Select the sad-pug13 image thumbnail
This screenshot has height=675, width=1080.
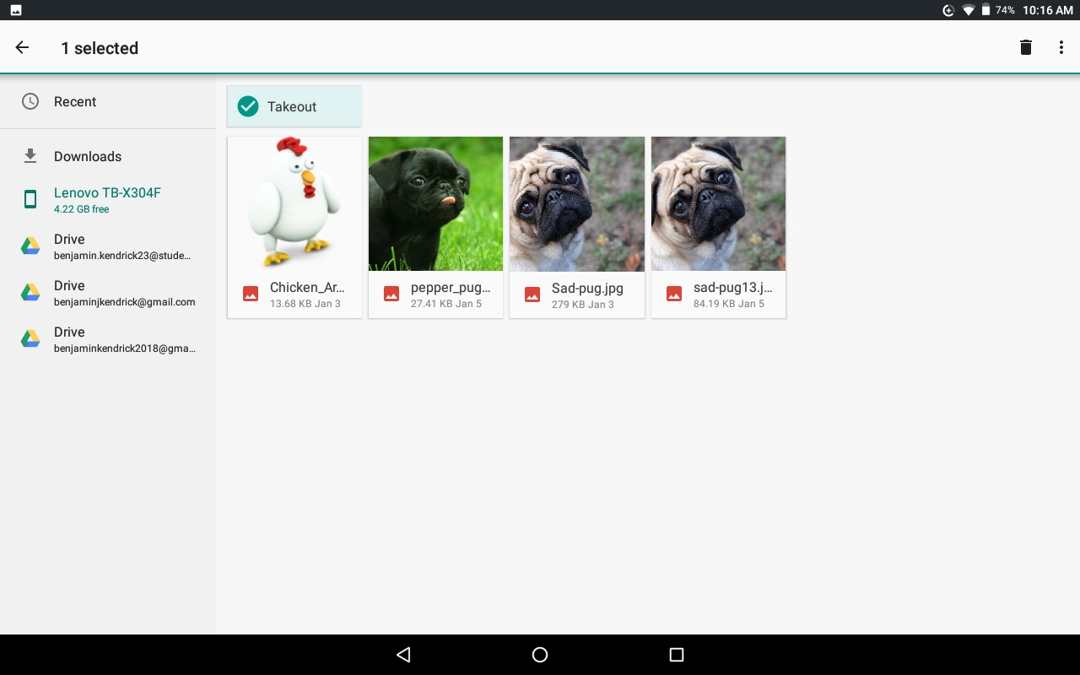(718, 204)
